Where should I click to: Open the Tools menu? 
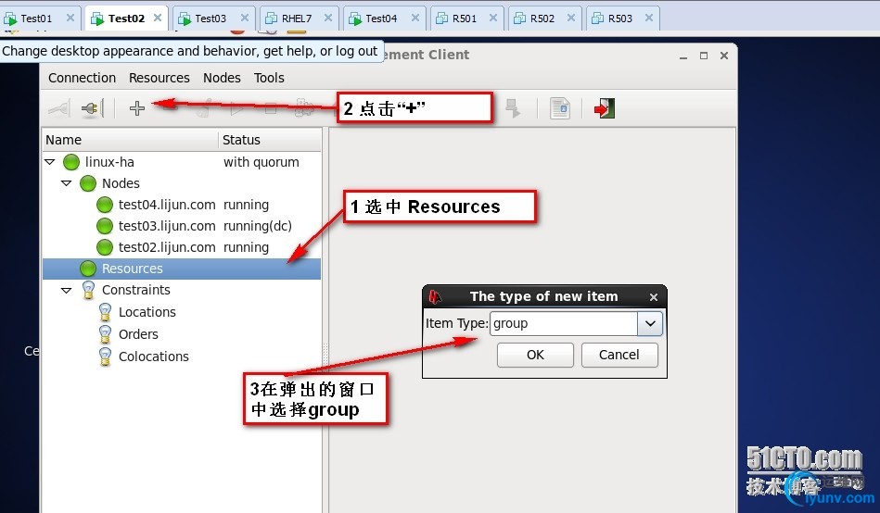pyautogui.click(x=269, y=78)
